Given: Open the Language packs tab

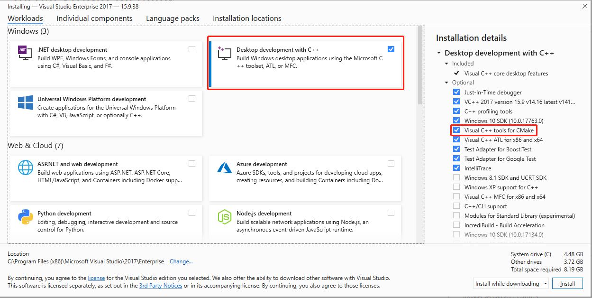Looking at the screenshot, I should point(173,19).
